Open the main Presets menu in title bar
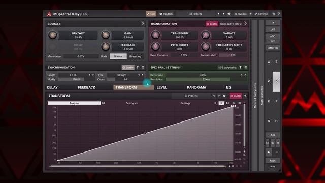 coord(196,14)
